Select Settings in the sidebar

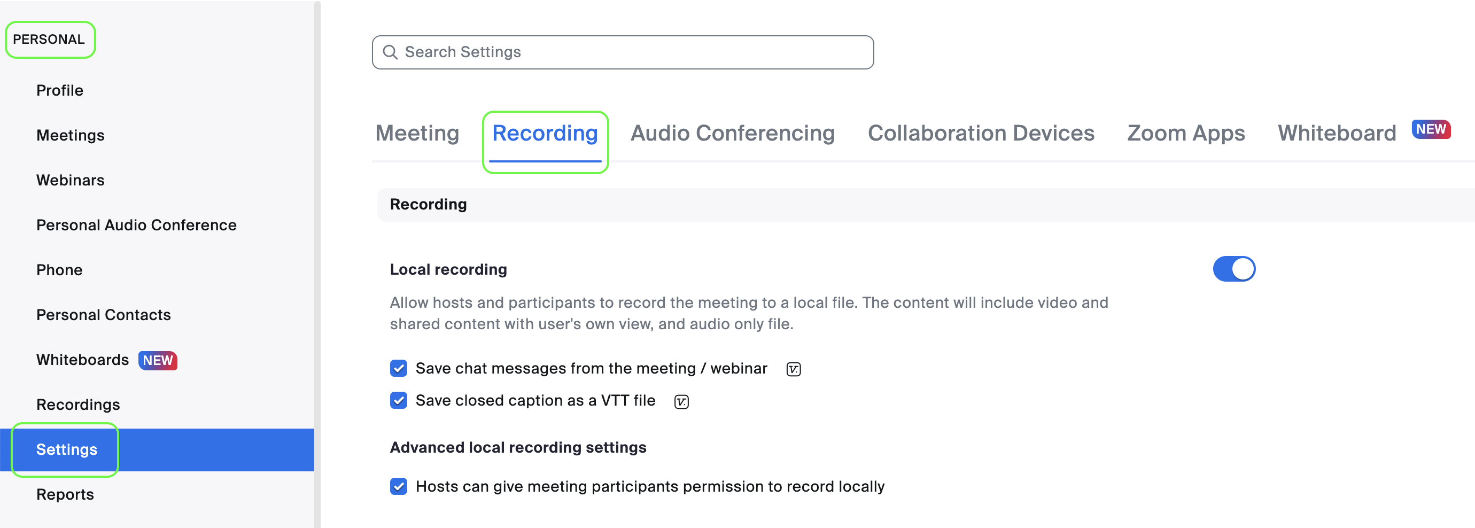157,449
